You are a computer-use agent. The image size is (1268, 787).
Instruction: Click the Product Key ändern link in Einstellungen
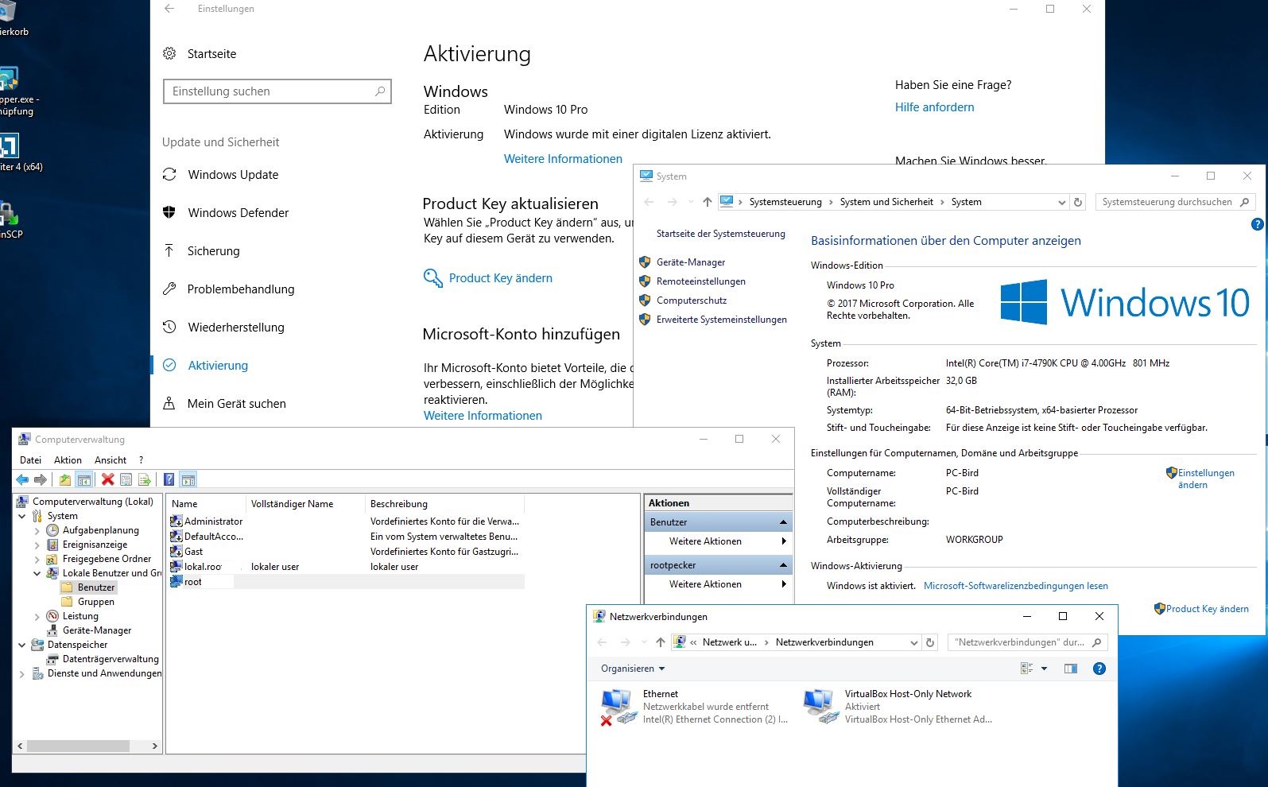click(x=501, y=278)
